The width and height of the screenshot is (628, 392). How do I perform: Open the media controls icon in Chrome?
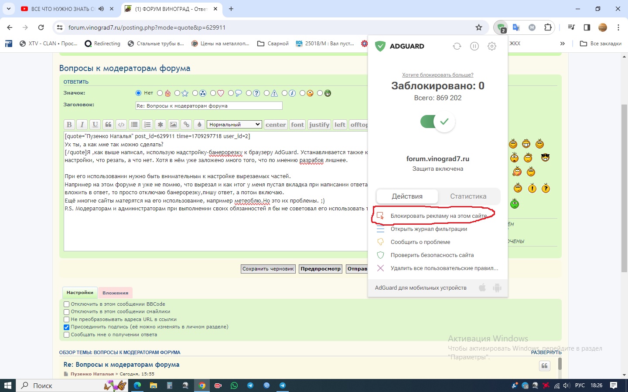[x=571, y=27]
